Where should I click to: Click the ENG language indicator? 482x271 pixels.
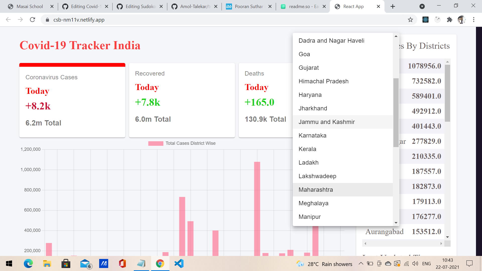click(426, 263)
